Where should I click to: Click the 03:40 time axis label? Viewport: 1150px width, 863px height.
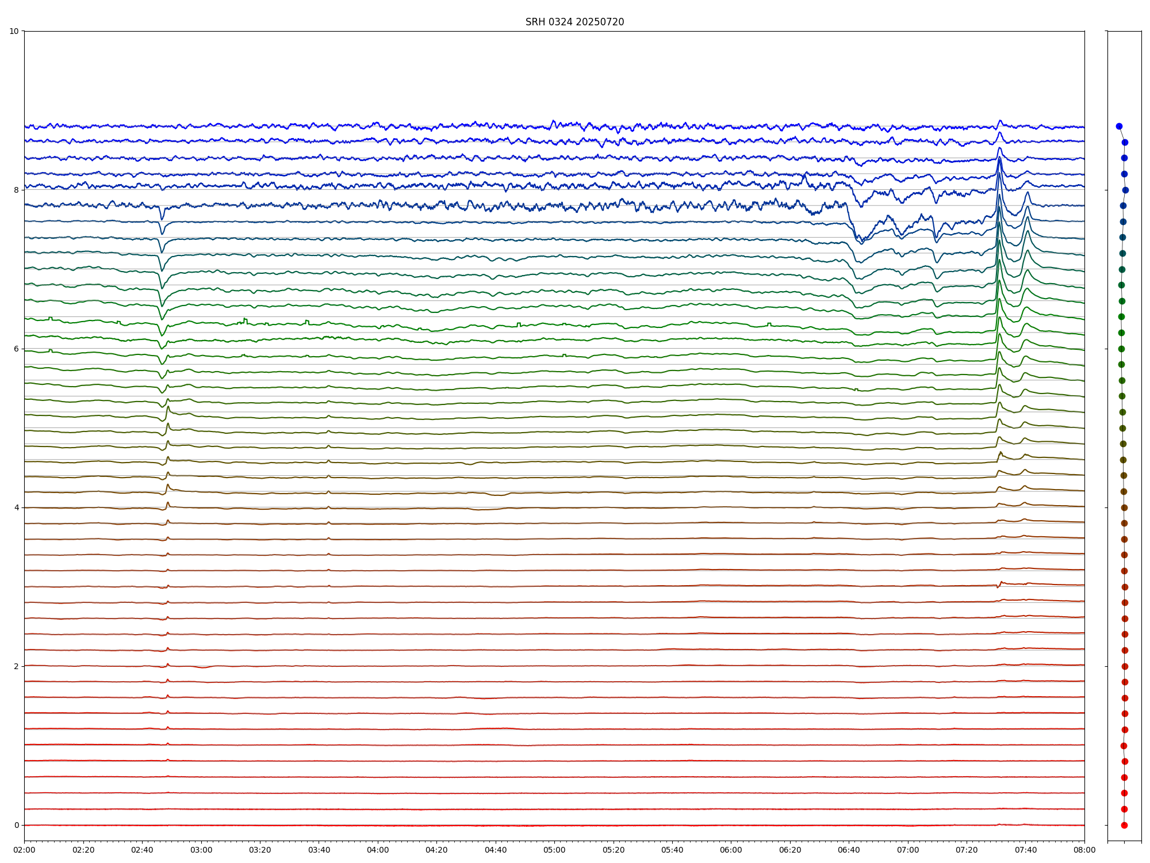click(319, 850)
